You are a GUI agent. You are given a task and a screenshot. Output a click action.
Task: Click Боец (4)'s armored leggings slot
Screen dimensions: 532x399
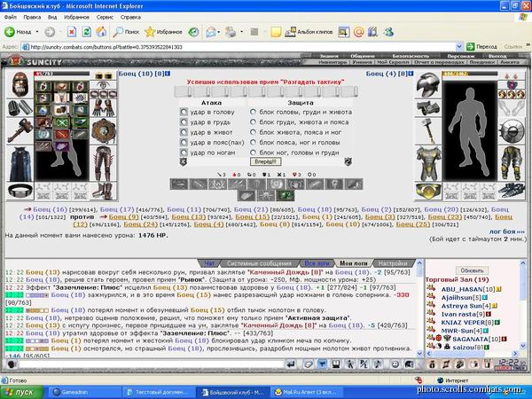(511, 163)
